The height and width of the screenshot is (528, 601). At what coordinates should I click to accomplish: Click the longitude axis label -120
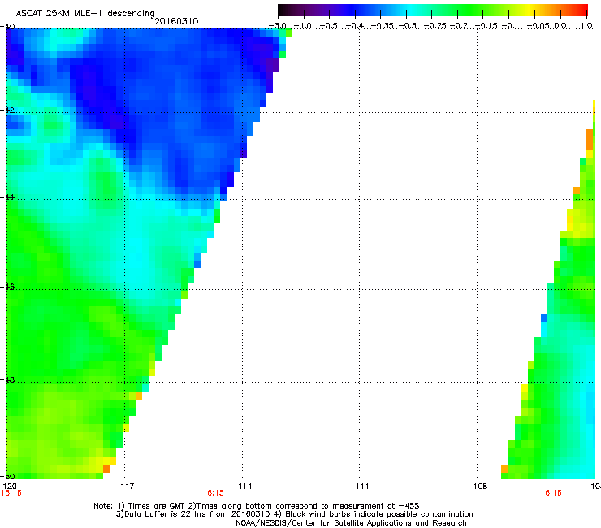[8, 487]
